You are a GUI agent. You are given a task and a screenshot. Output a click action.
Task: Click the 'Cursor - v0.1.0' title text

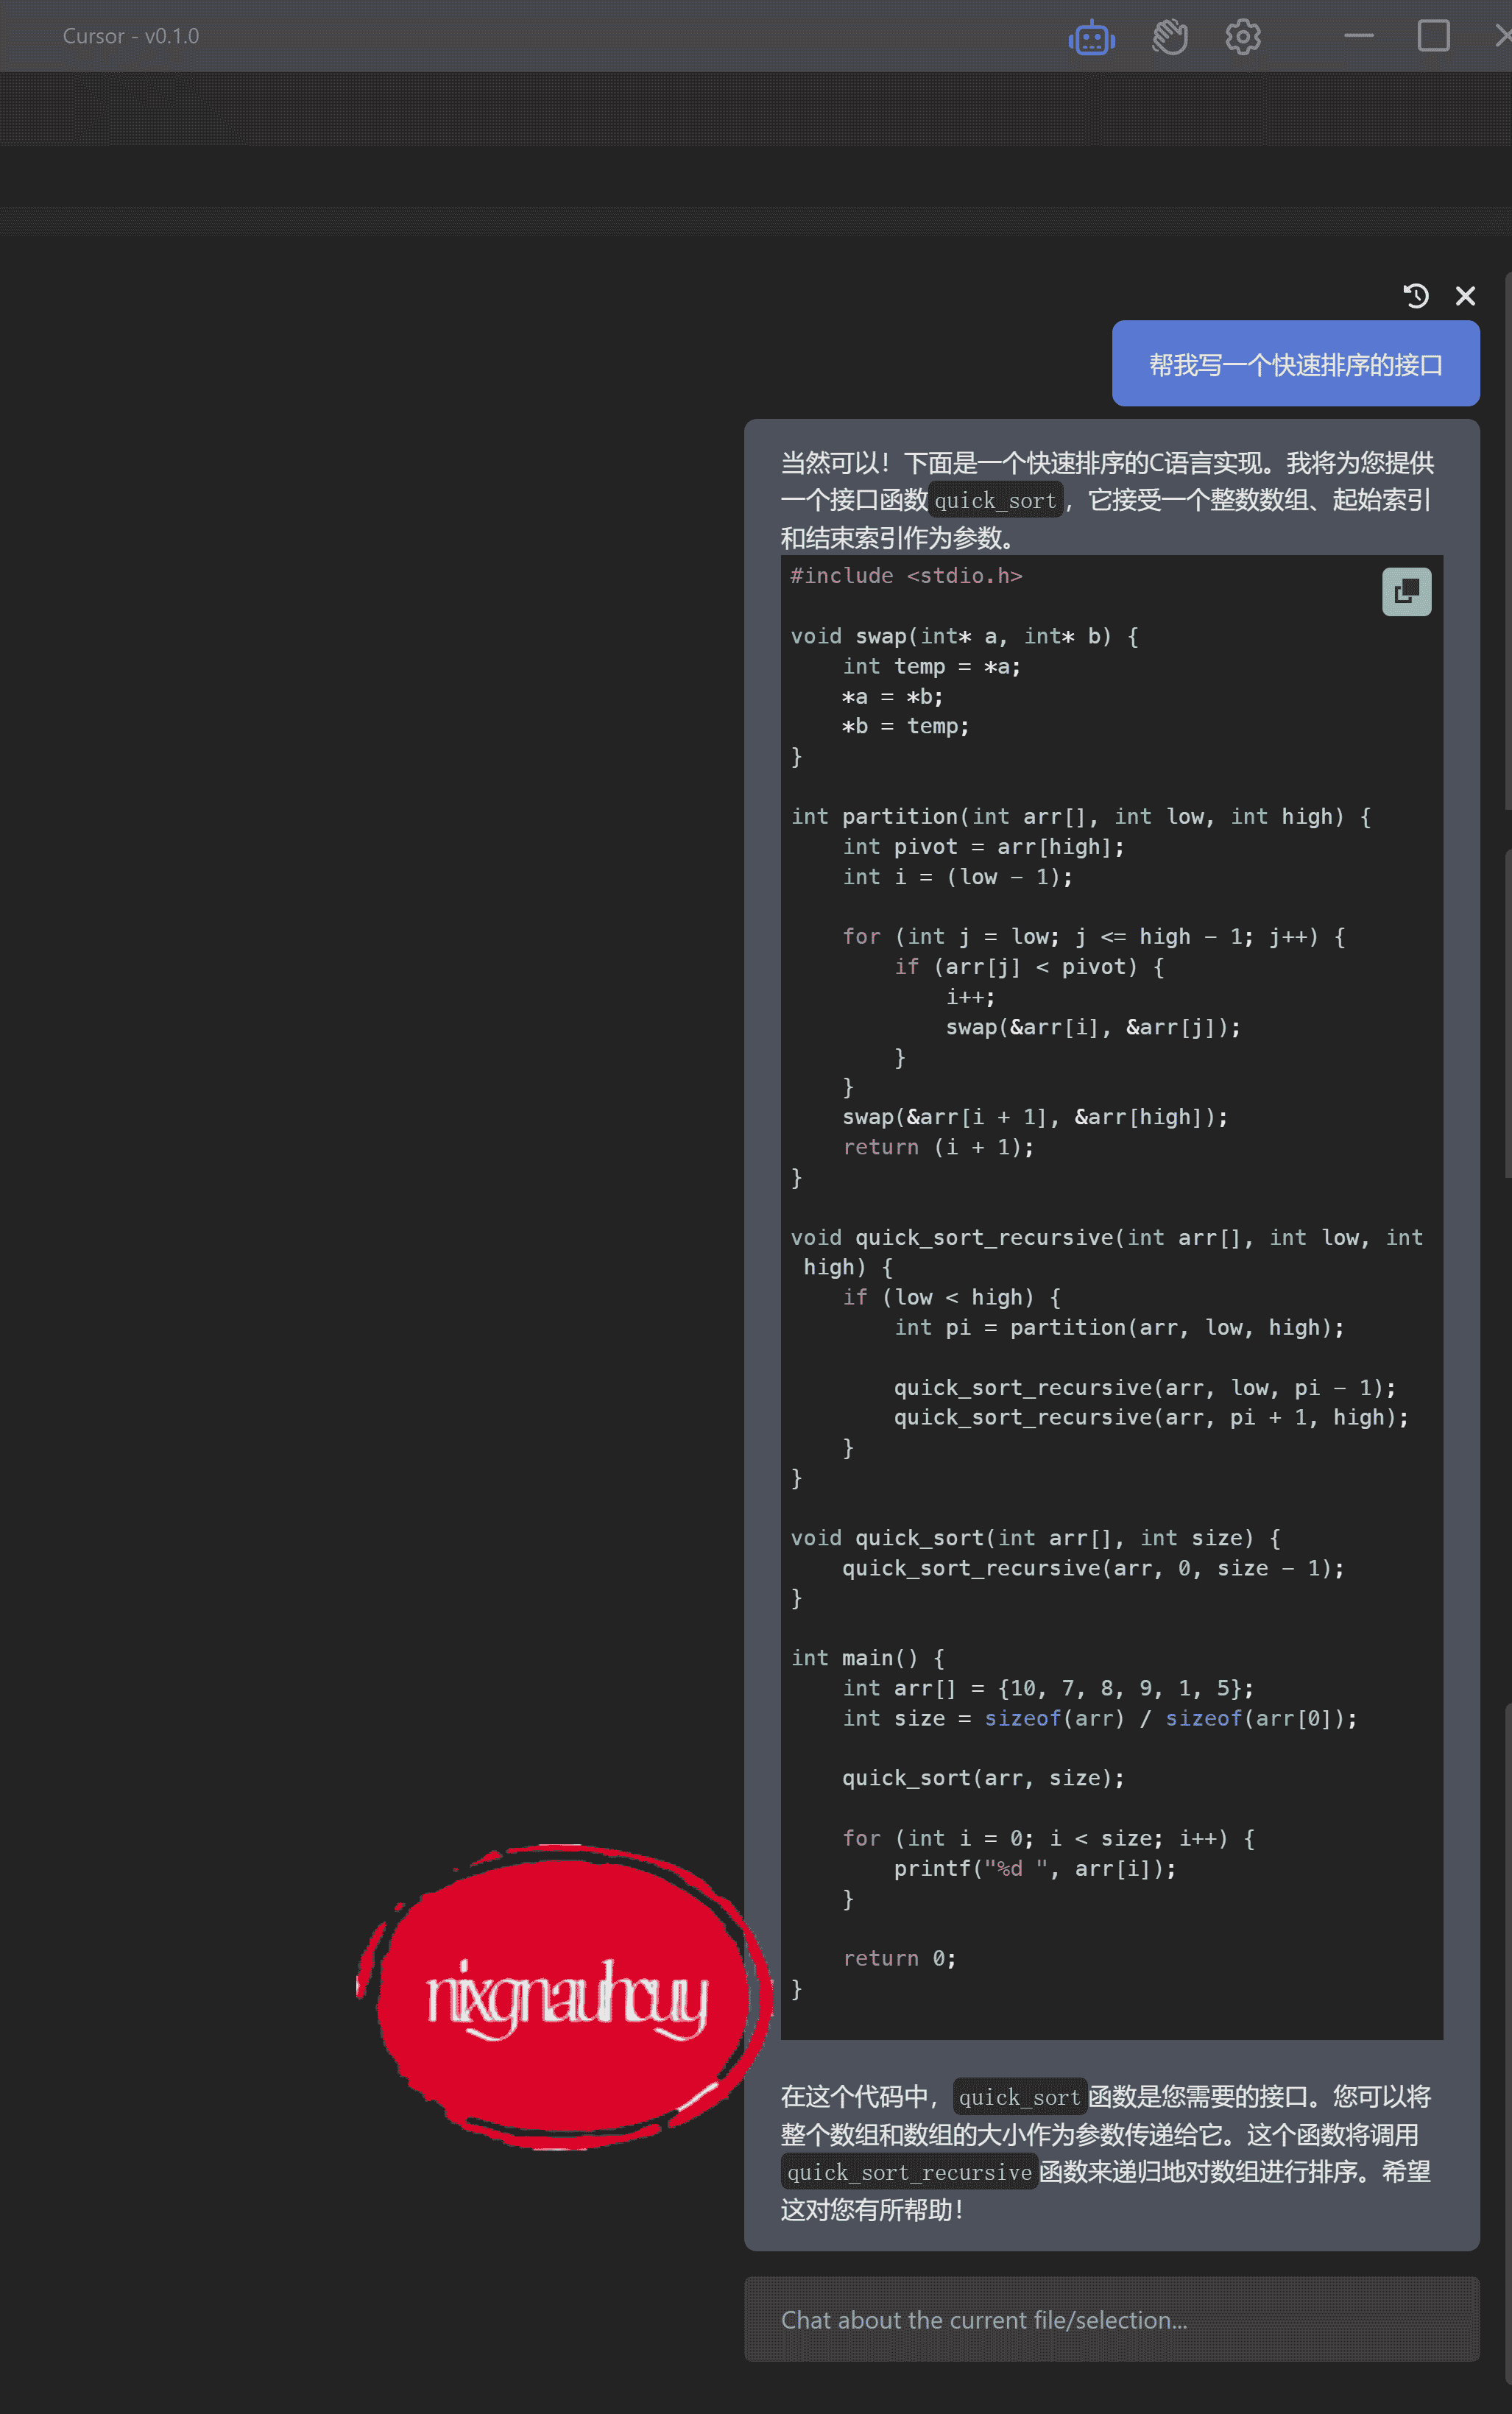(131, 36)
